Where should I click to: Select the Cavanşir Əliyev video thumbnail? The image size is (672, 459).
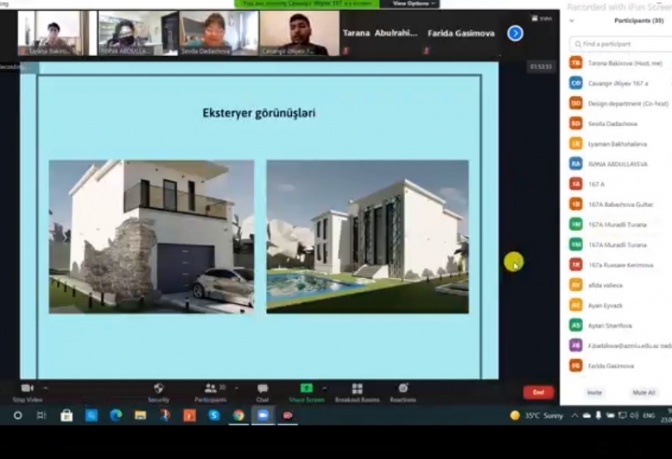point(299,34)
